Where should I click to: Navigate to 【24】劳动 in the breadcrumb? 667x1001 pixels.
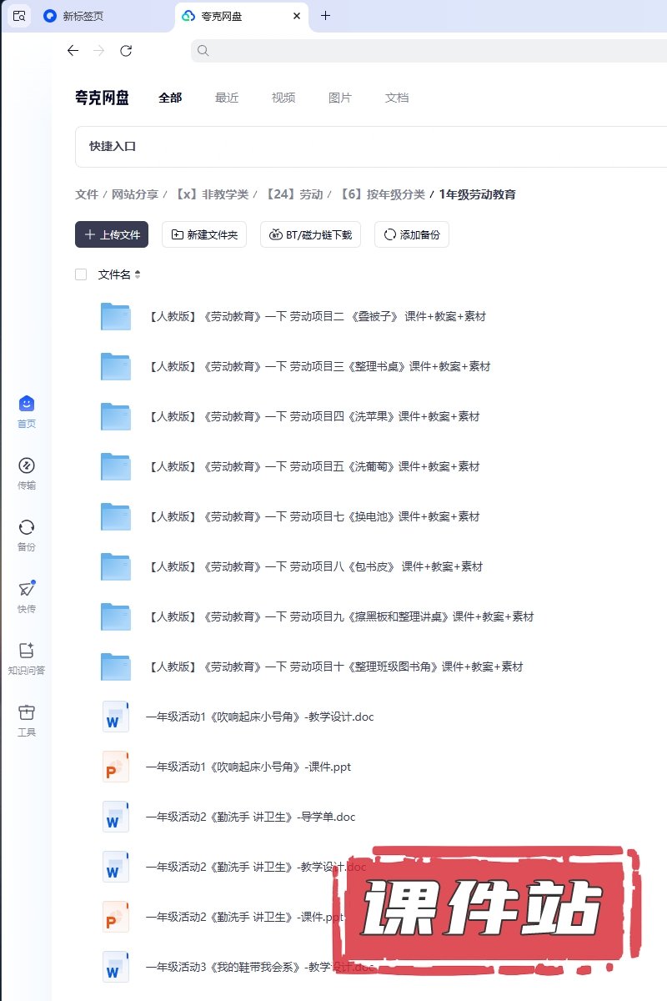pyautogui.click(x=293, y=194)
